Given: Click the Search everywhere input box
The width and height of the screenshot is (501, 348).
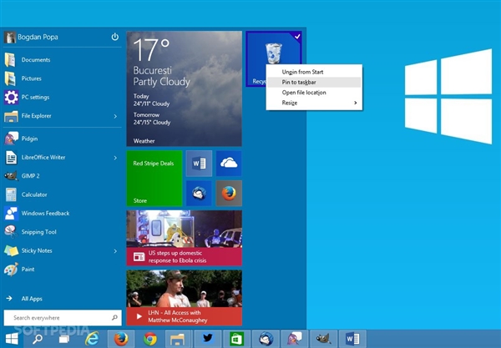Looking at the screenshot, I should tap(57, 318).
